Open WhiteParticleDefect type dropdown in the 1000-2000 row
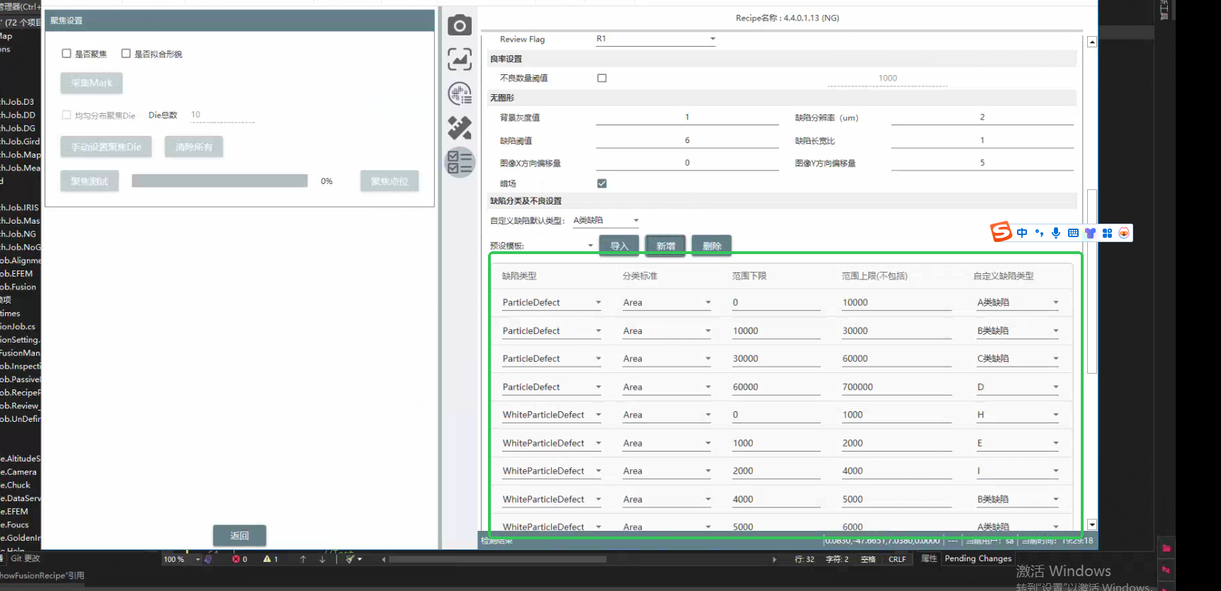This screenshot has width=1221, height=591. click(x=552, y=443)
